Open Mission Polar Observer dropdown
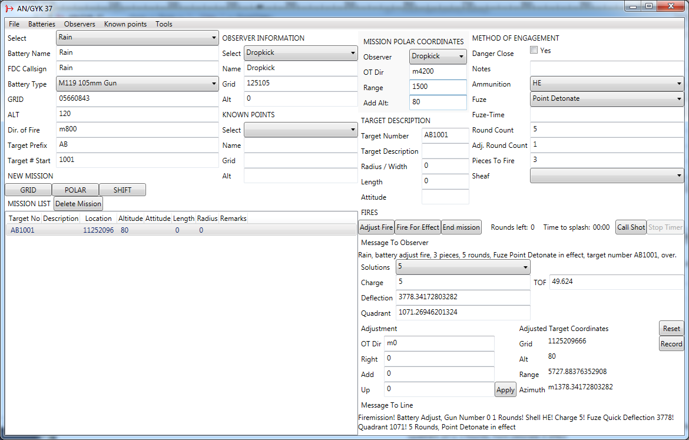 tap(438, 57)
